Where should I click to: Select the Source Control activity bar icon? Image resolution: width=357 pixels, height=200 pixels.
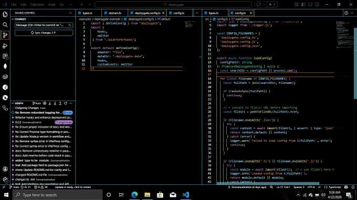tap(5, 35)
